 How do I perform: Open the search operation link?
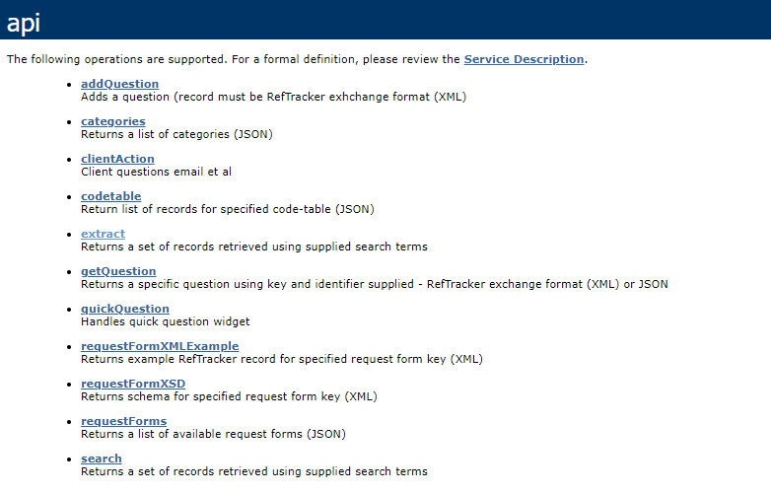click(102, 459)
